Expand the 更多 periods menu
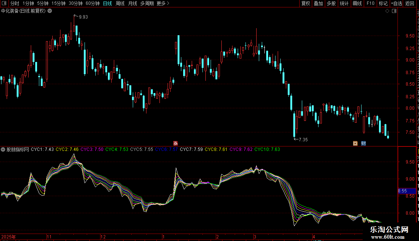Screen dimensions: 419x241 [x=163, y=3]
